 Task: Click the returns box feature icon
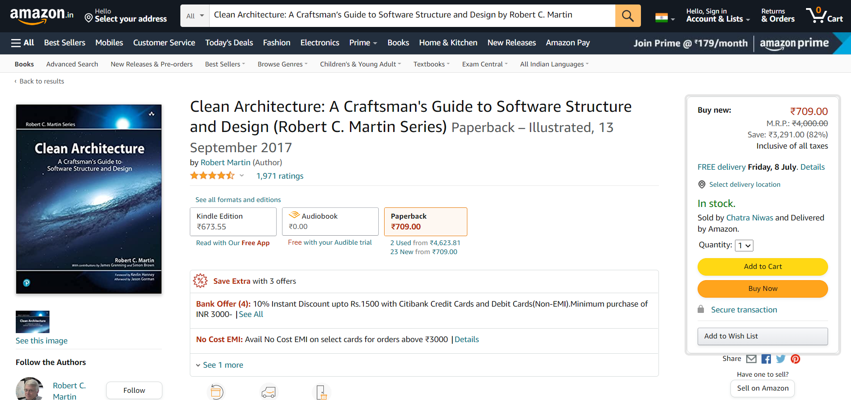(216, 392)
